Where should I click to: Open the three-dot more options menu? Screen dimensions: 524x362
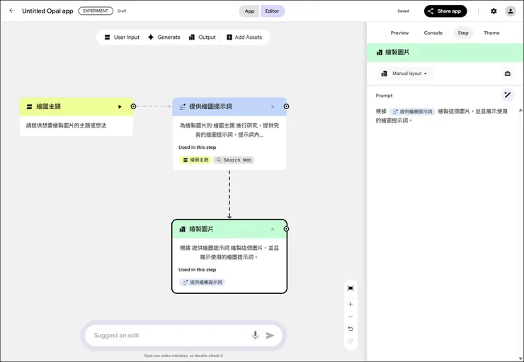coord(478,11)
